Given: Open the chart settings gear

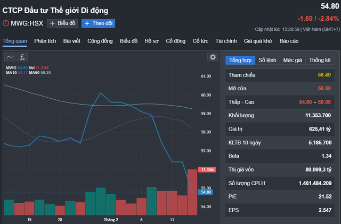Looking at the screenshot, I should click(213, 57).
